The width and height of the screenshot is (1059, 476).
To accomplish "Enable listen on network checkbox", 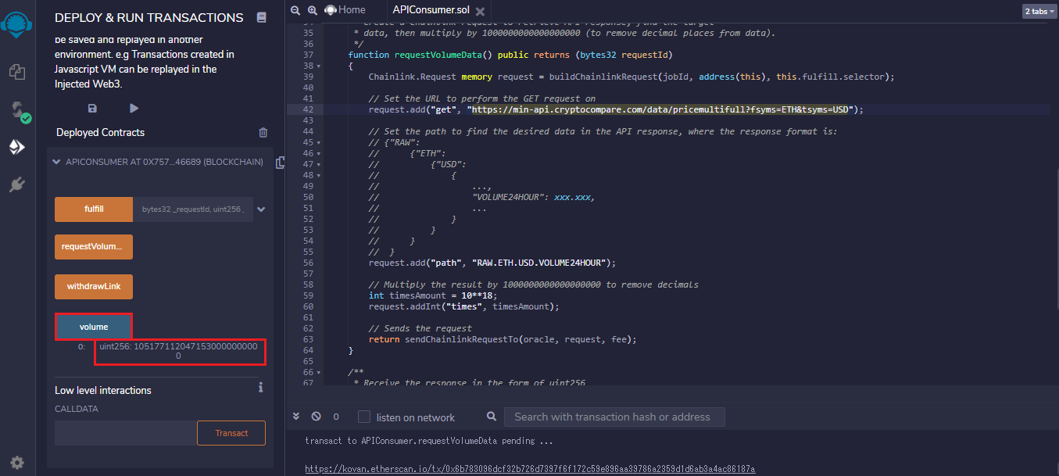I will [x=364, y=417].
